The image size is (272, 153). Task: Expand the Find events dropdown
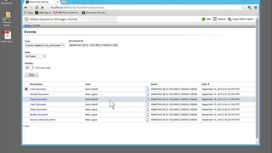tap(45, 45)
